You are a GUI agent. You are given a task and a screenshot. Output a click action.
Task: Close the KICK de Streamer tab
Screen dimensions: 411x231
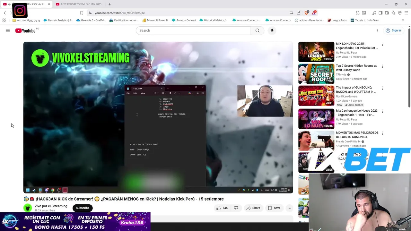(x=49, y=4)
